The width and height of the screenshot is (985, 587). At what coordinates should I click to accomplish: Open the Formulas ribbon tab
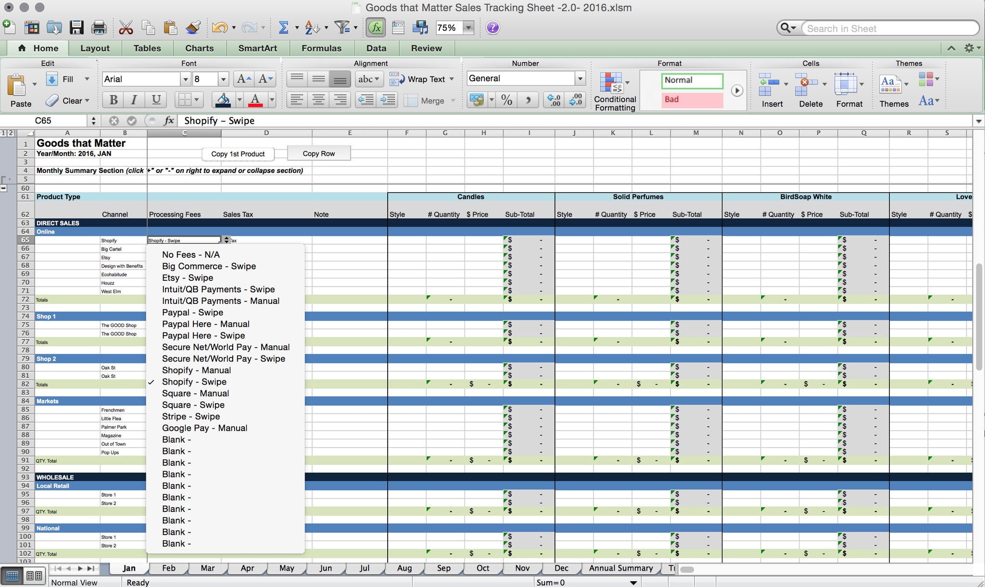coord(321,48)
